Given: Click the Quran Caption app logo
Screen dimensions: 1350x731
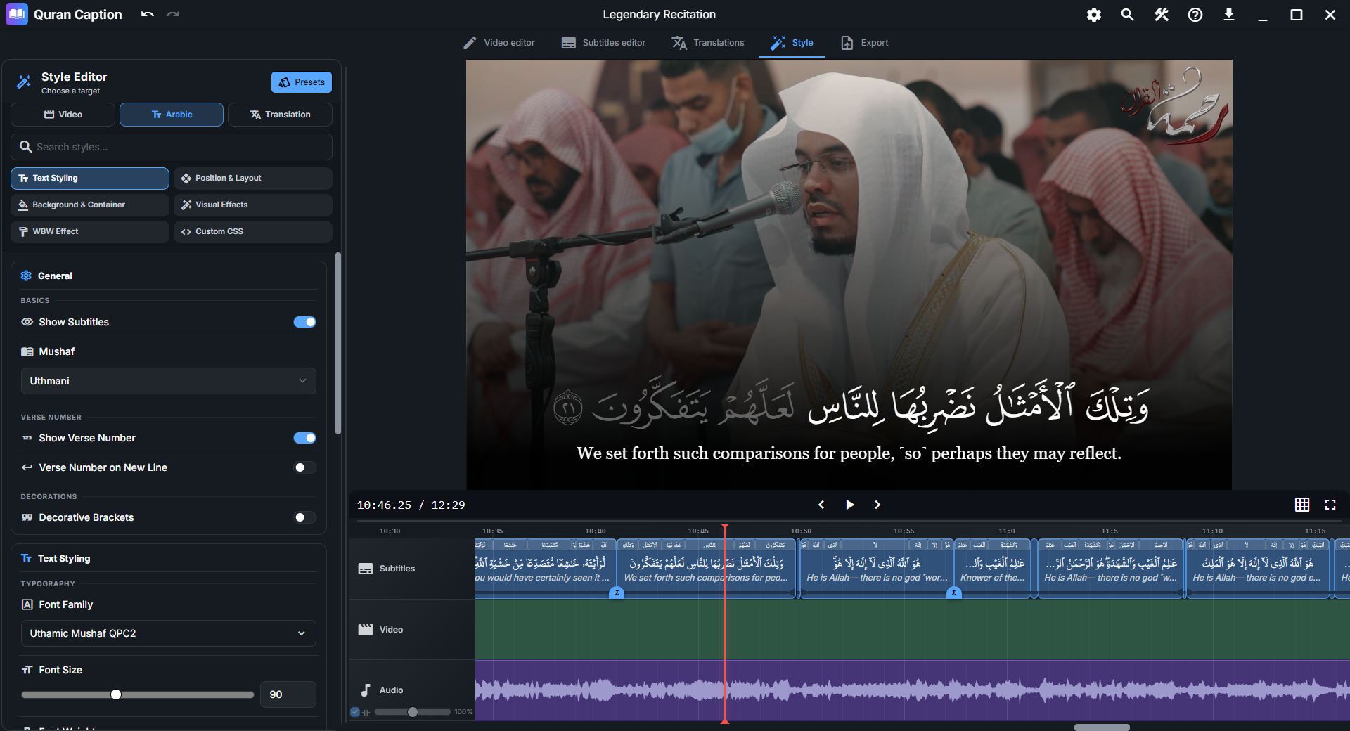Looking at the screenshot, I should pos(16,14).
